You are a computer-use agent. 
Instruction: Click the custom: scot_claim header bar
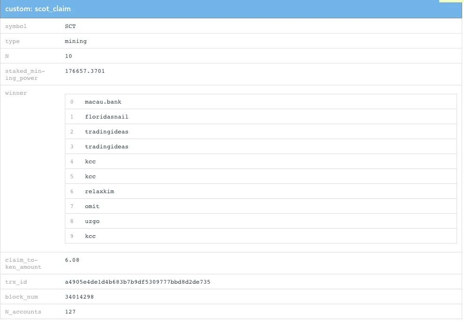point(37,9)
